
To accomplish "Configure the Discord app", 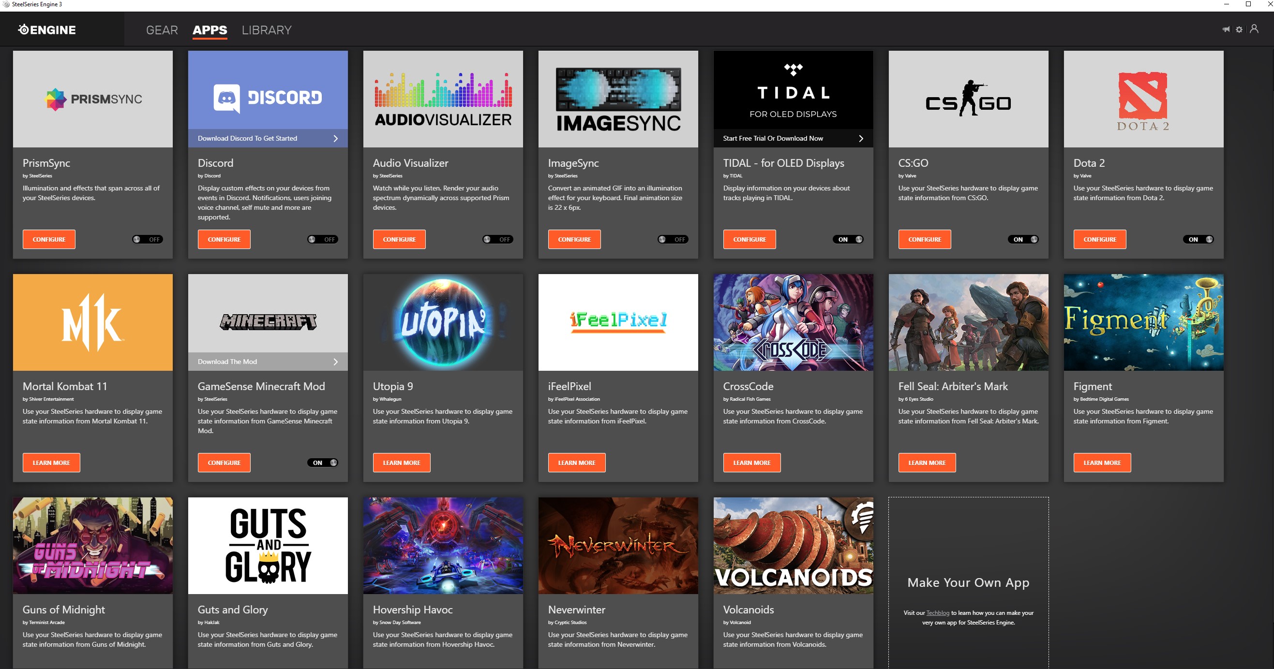I will tap(224, 239).
